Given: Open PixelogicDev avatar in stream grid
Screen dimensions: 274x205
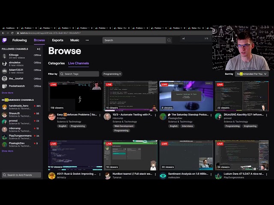Looking at the screenshot, I should [163, 117].
